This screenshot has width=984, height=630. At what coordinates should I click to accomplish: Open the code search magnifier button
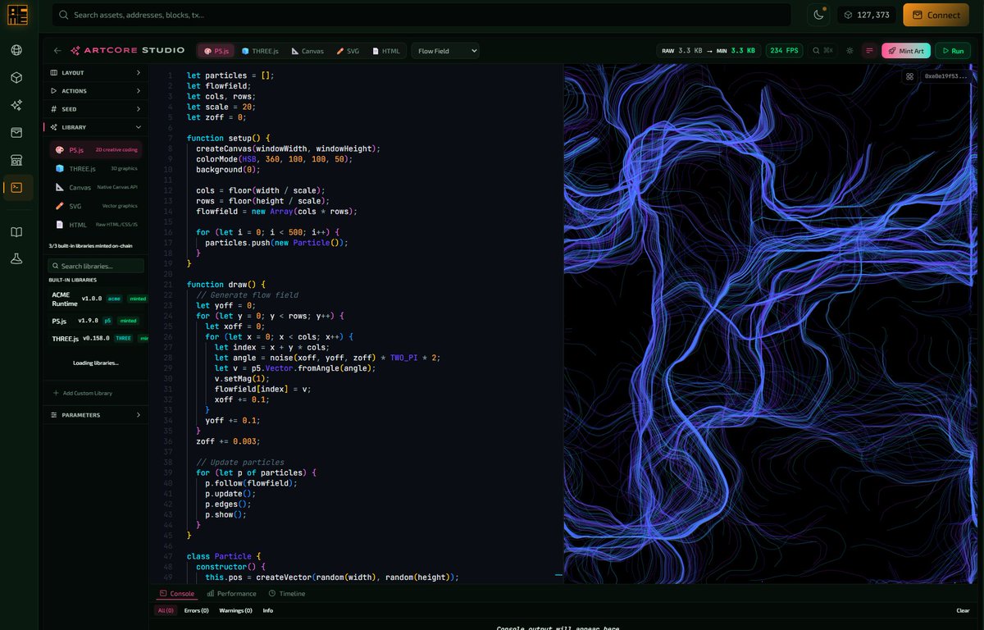tap(822, 51)
